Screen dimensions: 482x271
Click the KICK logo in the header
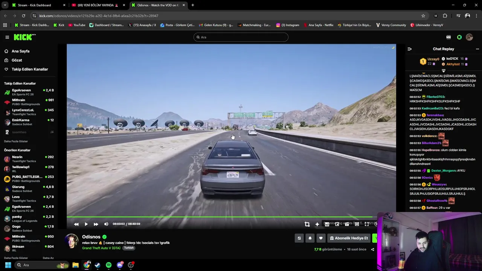pos(24,37)
